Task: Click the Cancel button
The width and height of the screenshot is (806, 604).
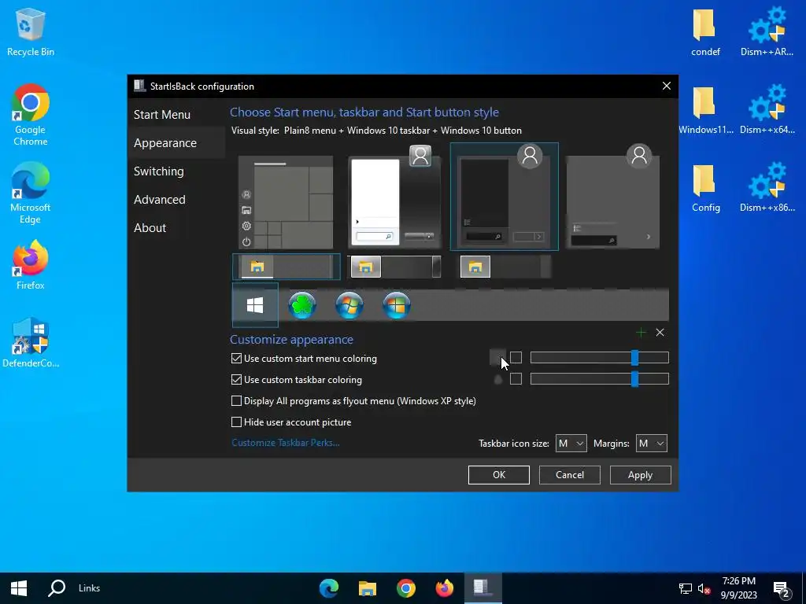Action: [570, 475]
